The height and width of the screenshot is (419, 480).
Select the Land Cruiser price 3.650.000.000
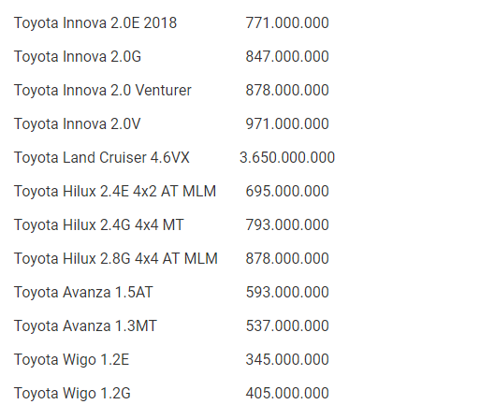point(287,158)
